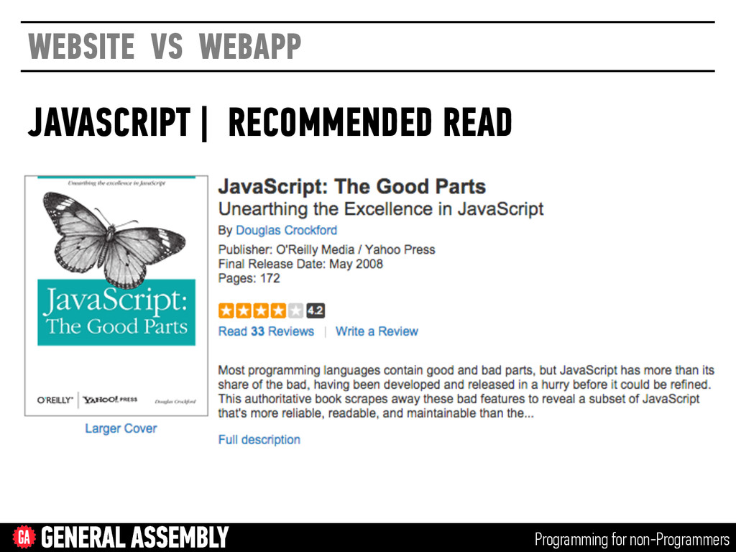Click the teal title box on the cover
The height and width of the screenshot is (552, 736).
tap(116, 313)
